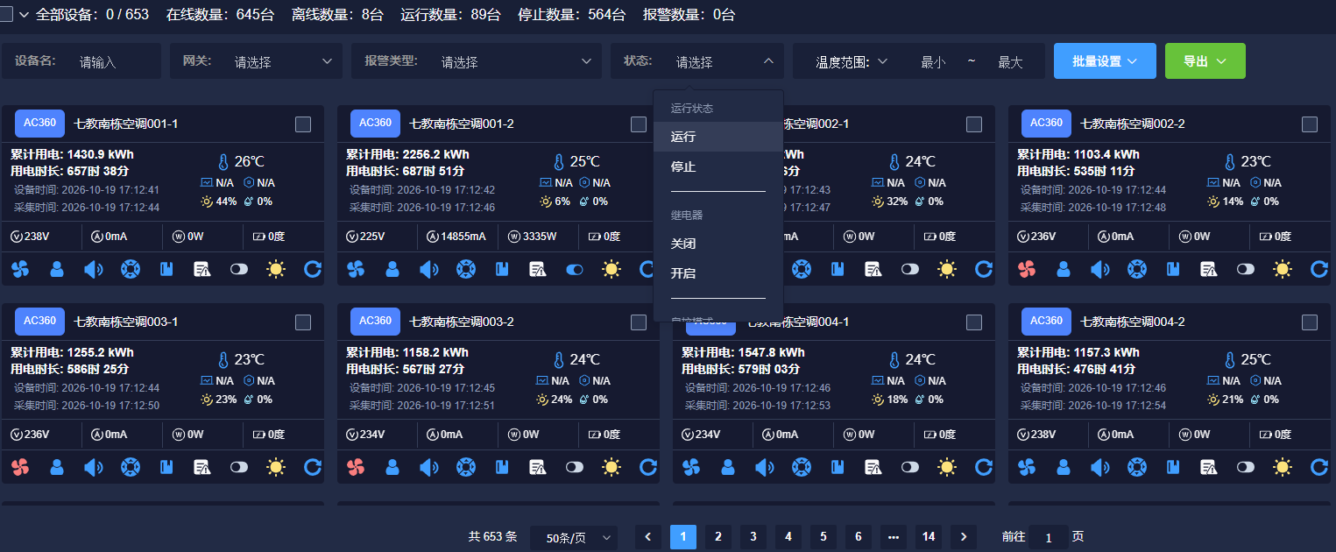Refresh the 七教南栋空调001-1 card
The width and height of the screenshot is (1336, 552).
(313, 269)
